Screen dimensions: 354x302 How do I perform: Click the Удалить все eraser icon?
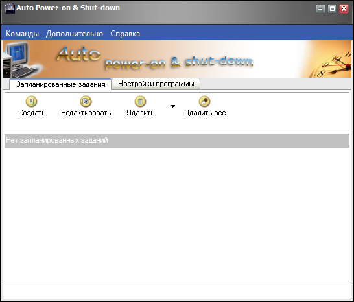point(204,101)
